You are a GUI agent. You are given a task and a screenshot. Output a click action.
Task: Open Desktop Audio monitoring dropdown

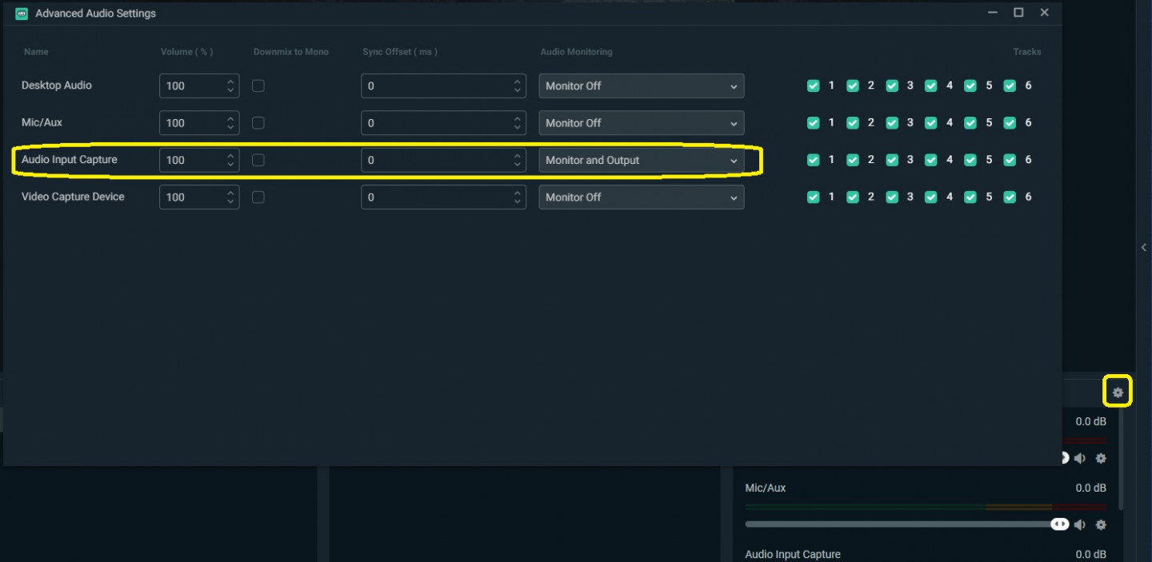642,86
